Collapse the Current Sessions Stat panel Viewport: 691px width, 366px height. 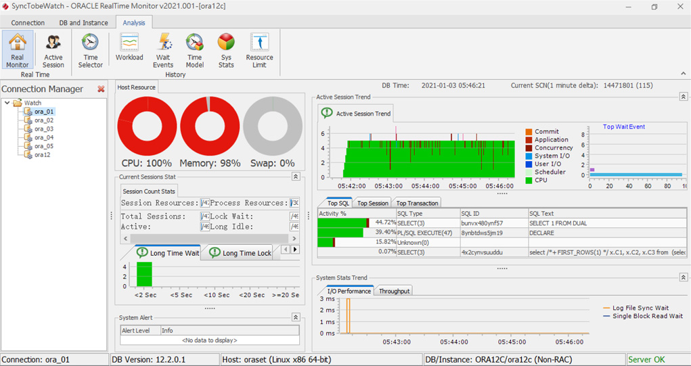pyautogui.click(x=296, y=176)
